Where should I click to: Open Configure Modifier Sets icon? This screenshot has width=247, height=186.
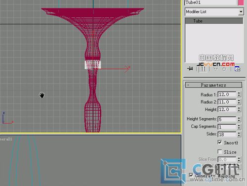coord(237,69)
